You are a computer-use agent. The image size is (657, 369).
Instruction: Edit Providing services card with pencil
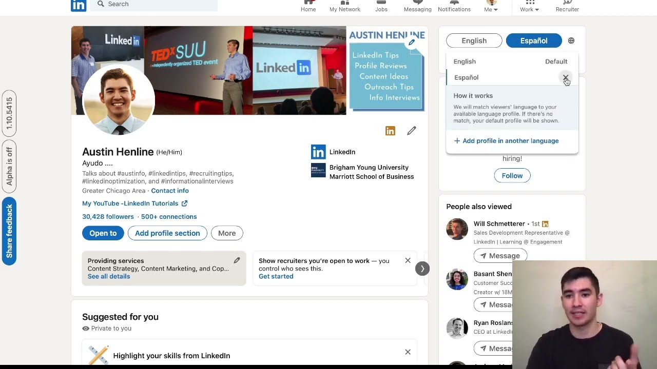[x=237, y=261]
